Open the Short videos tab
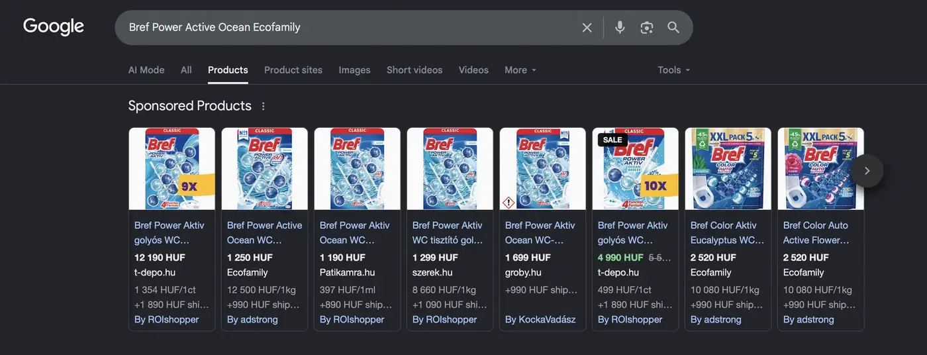The width and height of the screenshot is (927, 355). 415,70
